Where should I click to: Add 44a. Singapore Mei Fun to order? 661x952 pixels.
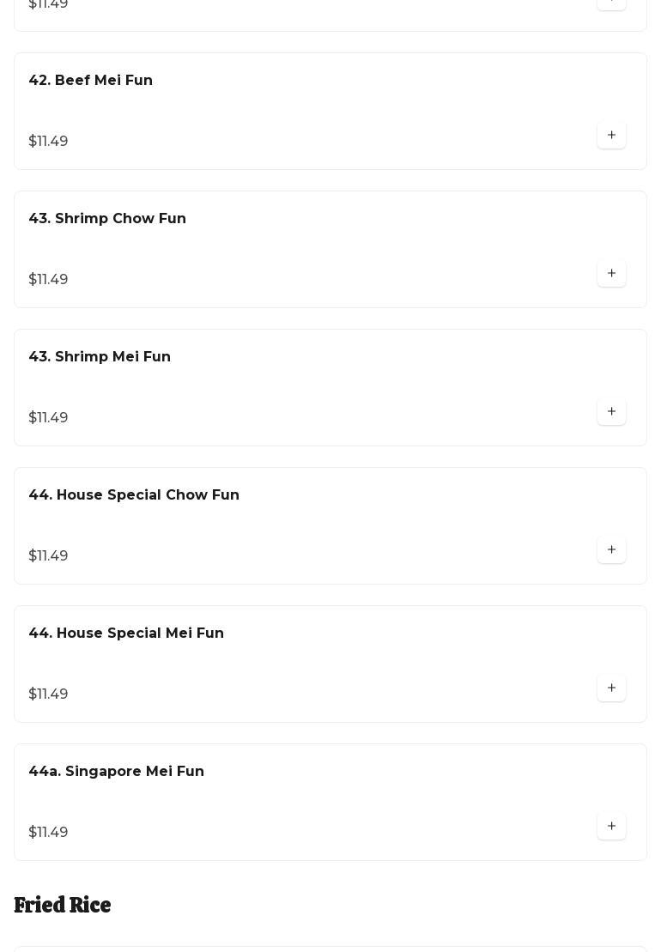click(611, 826)
